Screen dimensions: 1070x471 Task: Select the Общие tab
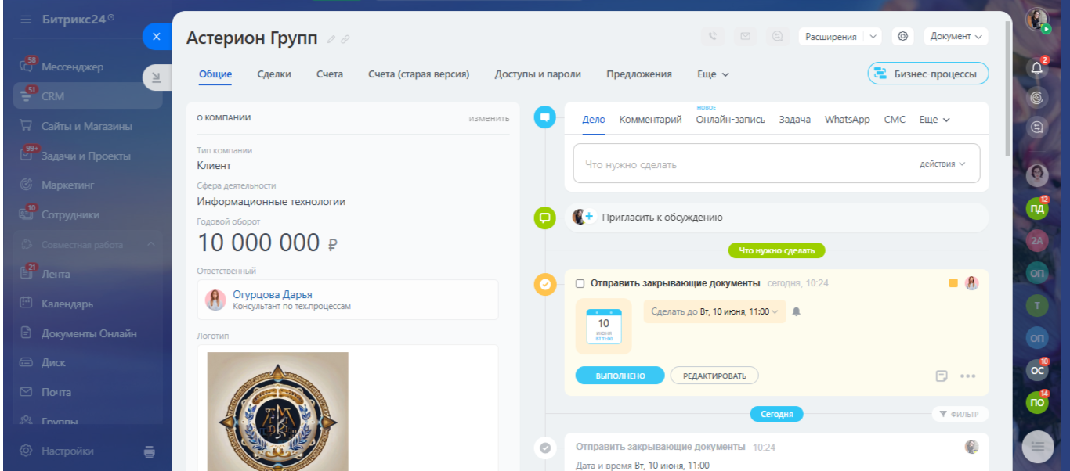click(x=215, y=74)
